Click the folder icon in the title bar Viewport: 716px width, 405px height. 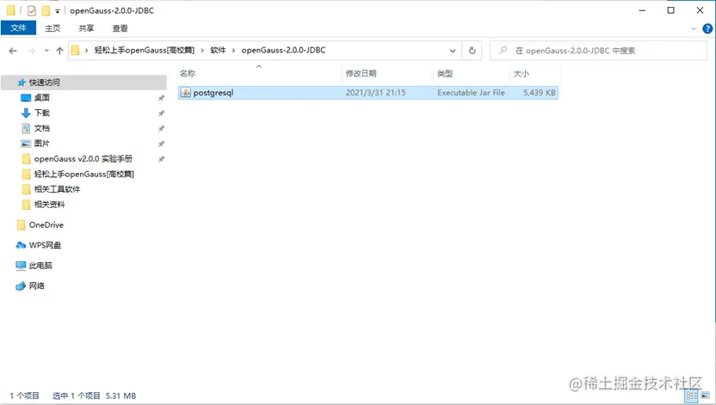point(11,10)
